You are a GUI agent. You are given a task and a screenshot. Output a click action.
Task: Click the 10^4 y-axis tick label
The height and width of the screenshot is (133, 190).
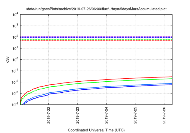point(15,15)
